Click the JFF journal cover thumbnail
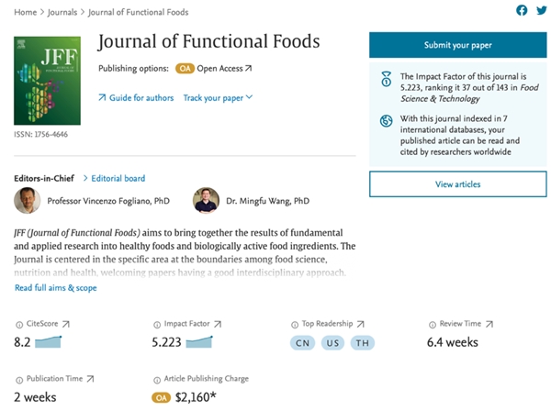 pos(47,81)
